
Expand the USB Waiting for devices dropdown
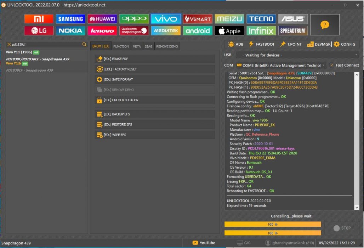pyautogui.click(x=297, y=55)
